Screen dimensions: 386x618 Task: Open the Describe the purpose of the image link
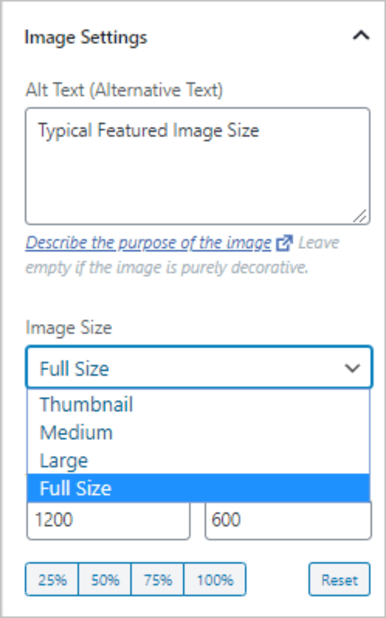148,243
